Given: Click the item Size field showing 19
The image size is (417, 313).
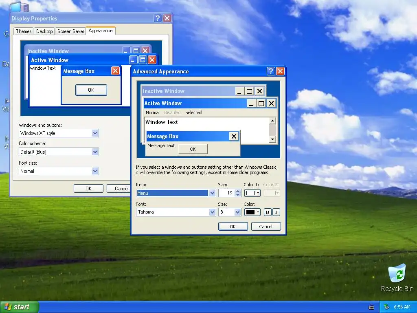Looking at the screenshot, I should [226, 193].
